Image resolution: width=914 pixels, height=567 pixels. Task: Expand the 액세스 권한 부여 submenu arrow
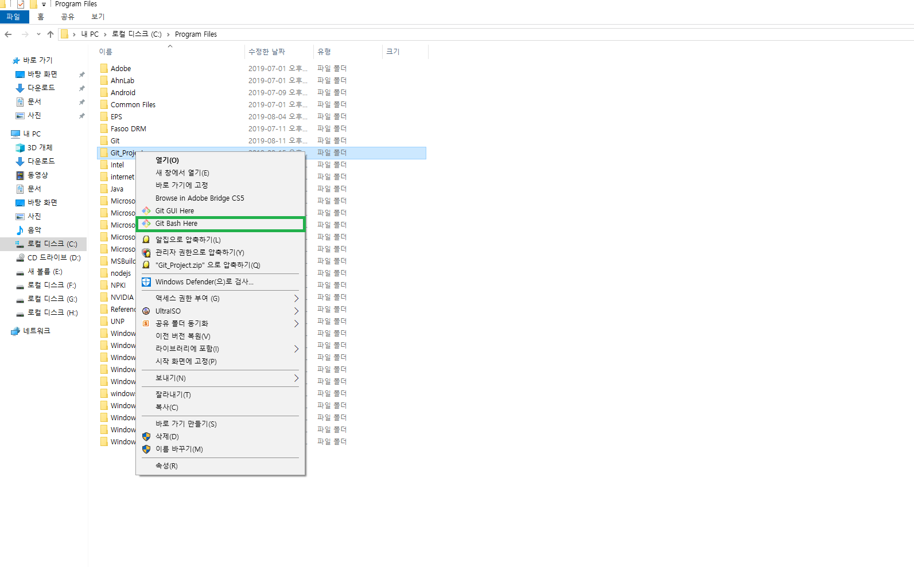tap(296, 299)
